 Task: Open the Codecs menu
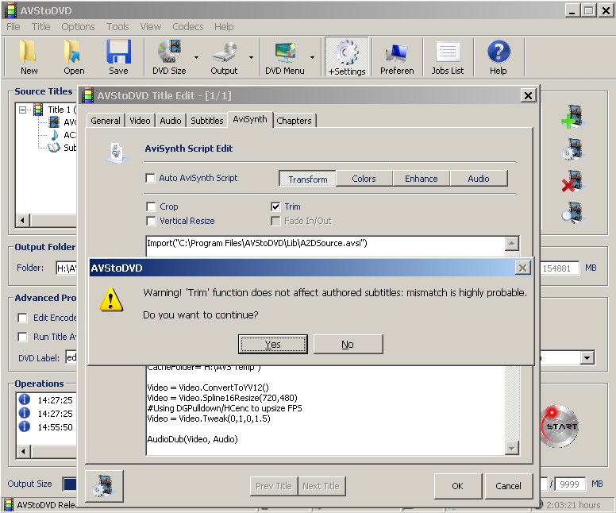point(188,27)
